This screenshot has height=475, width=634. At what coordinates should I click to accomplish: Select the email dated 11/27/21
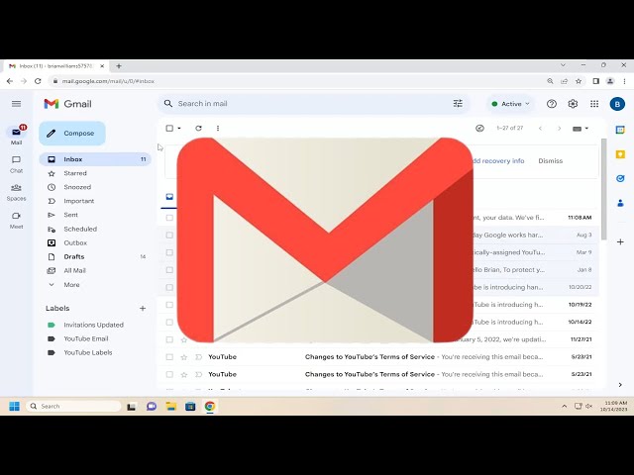(x=169, y=339)
